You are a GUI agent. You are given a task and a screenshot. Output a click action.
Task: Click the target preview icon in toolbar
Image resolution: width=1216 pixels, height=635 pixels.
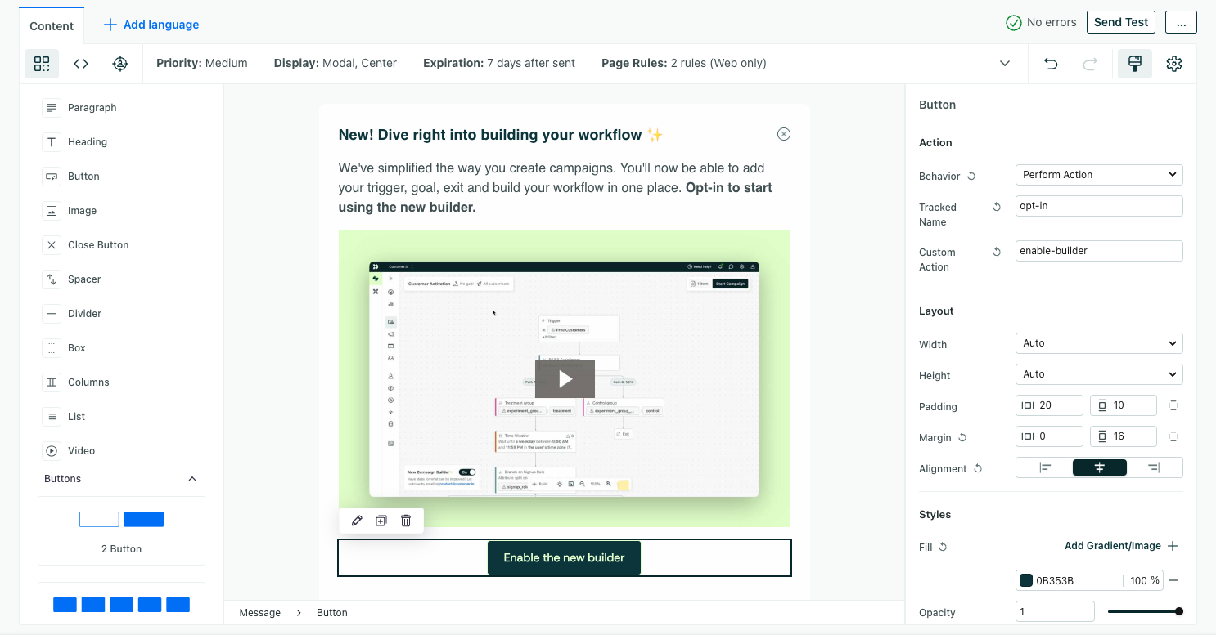click(x=120, y=63)
